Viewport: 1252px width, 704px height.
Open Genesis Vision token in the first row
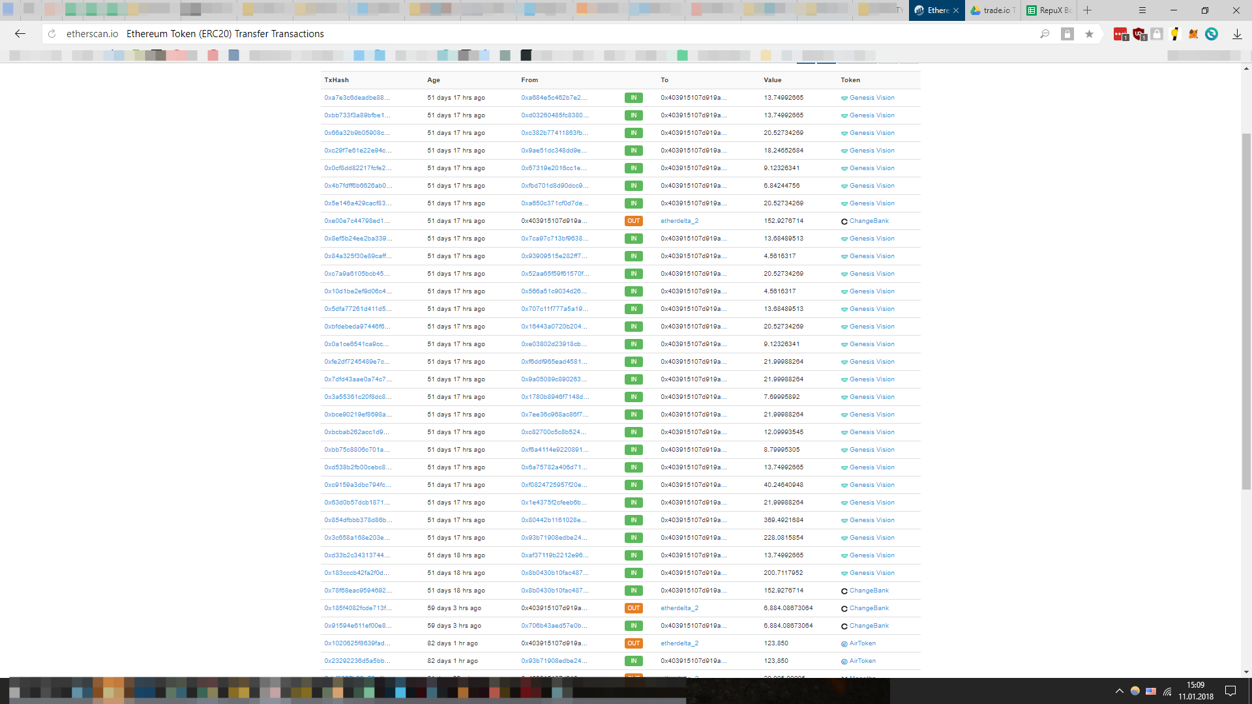pos(872,98)
